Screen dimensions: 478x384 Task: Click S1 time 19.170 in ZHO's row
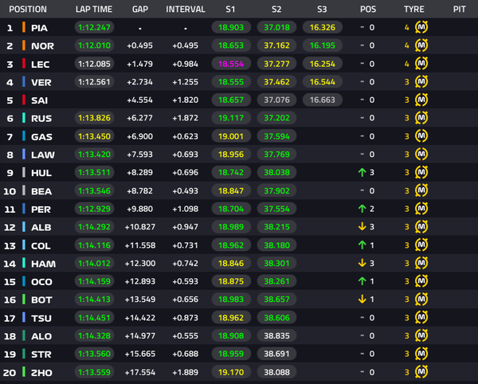pyautogui.click(x=231, y=372)
